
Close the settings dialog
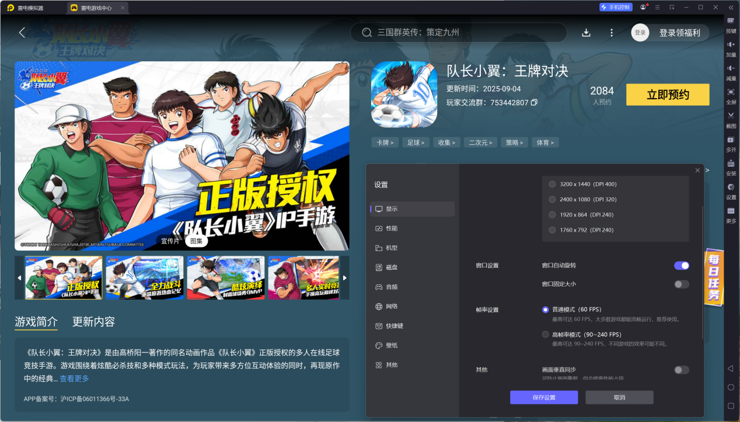(697, 170)
